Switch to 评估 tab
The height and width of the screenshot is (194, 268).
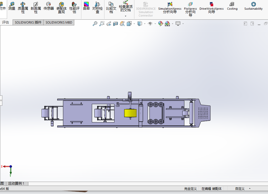6,22
